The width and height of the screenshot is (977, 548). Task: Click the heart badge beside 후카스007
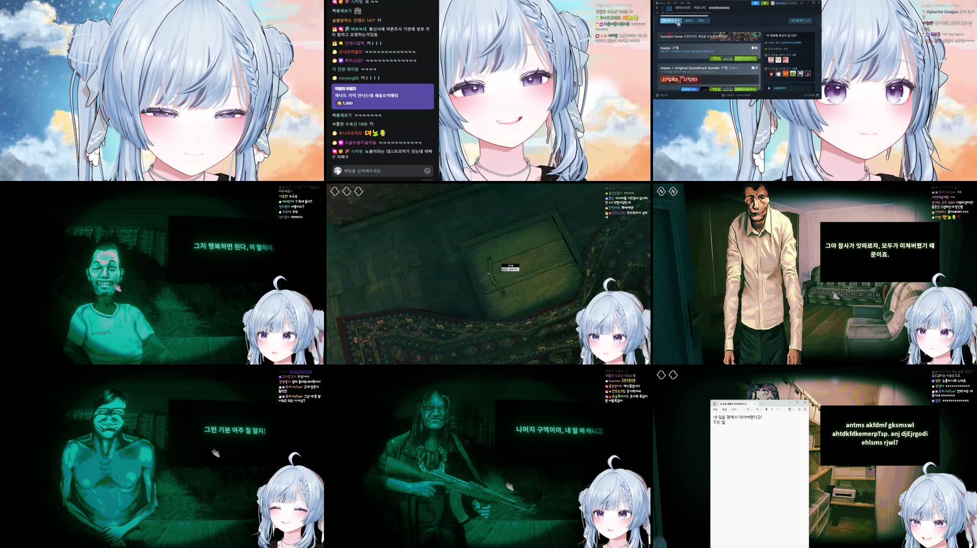pyautogui.click(x=341, y=61)
